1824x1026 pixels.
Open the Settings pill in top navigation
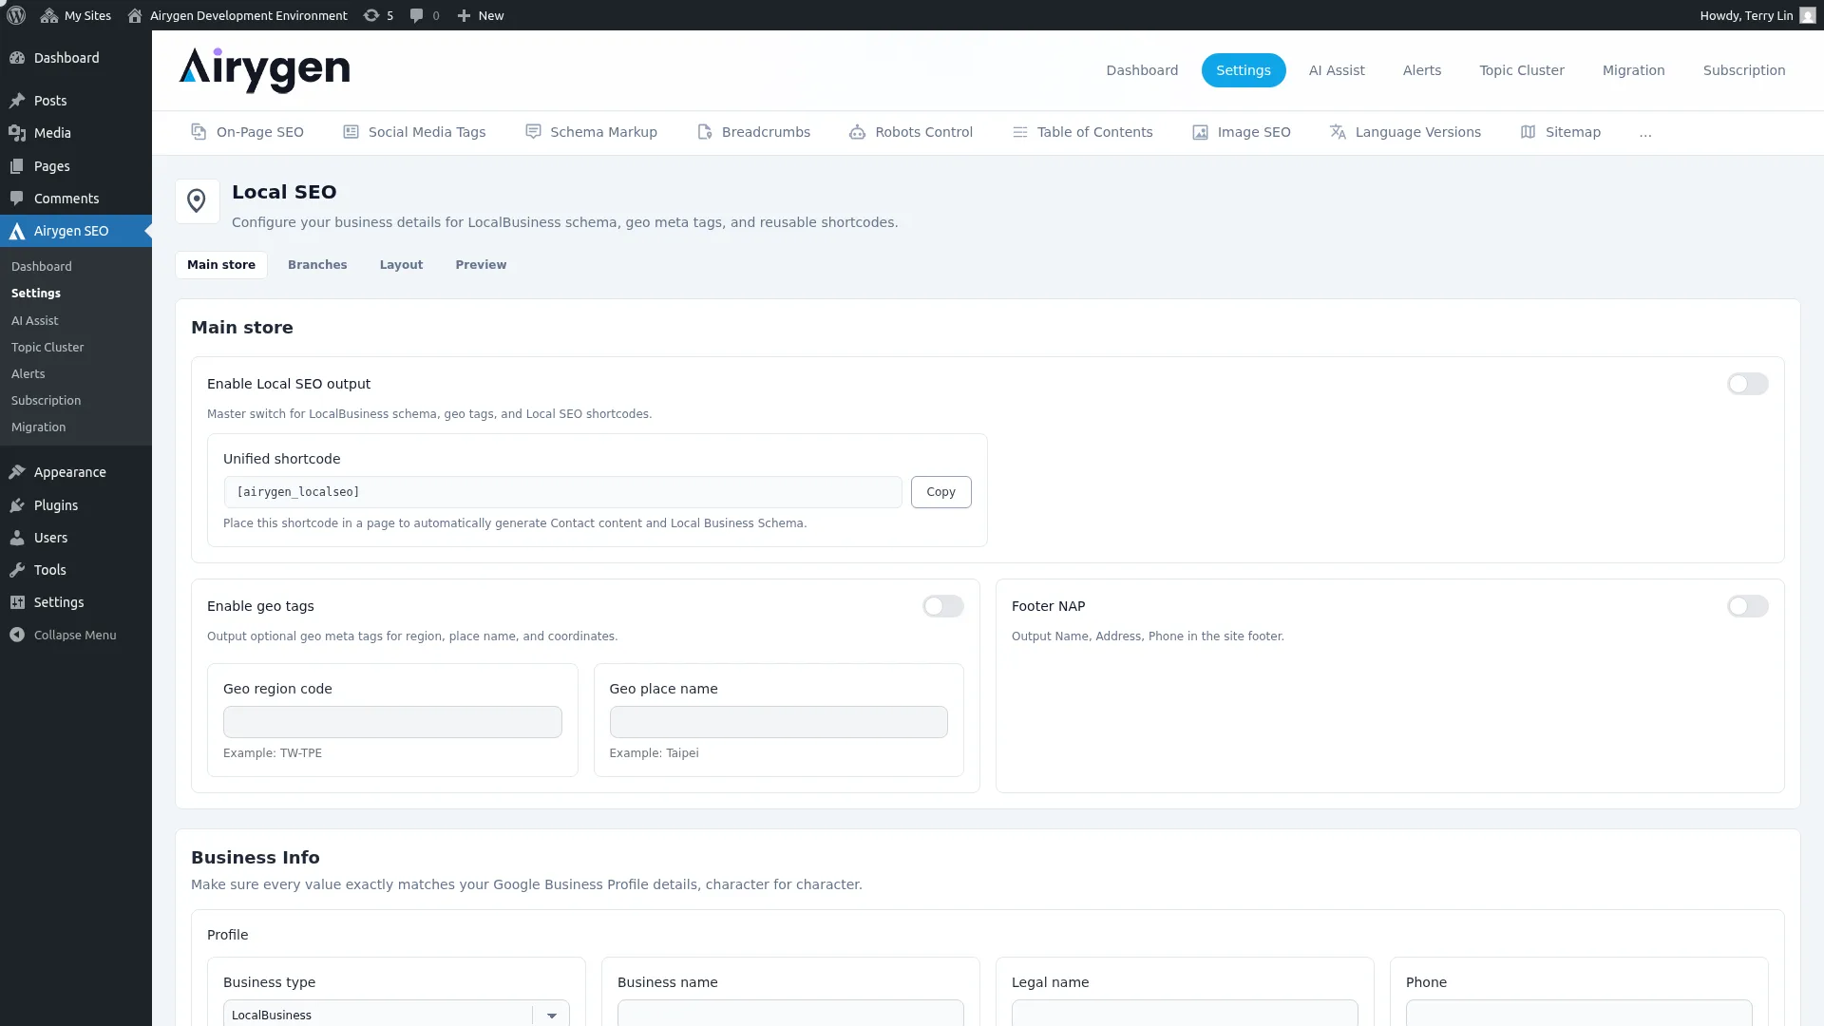1244,70
